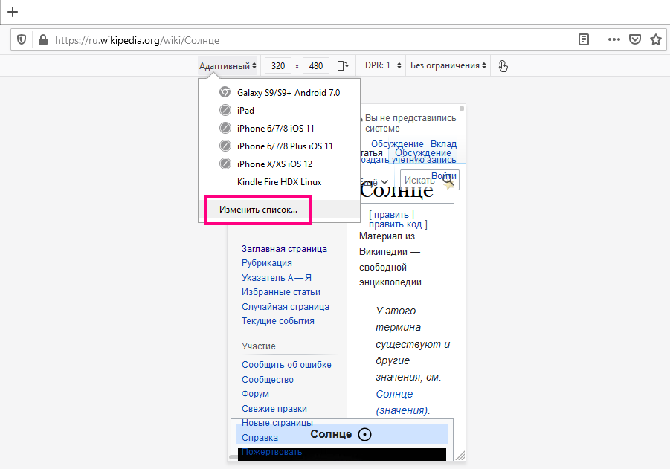Click Сообщить об ошибке link
Image resolution: width=670 pixels, height=469 pixels.
(x=286, y=365)
